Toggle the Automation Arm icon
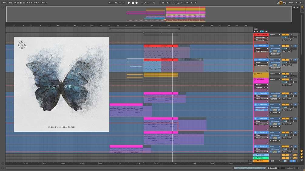The height and width of the screenshot is (171, 305). click(x=145, y=3)
